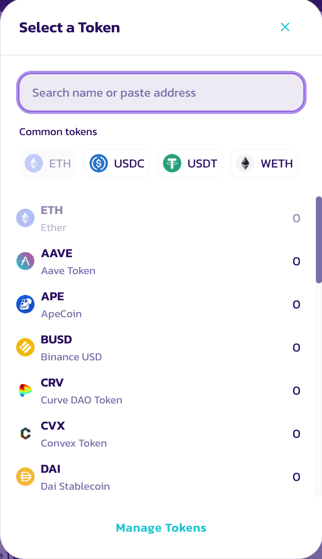322x559 pixels.
Task: Close the Select a Token dialog
Action: (x=285, y=27)
